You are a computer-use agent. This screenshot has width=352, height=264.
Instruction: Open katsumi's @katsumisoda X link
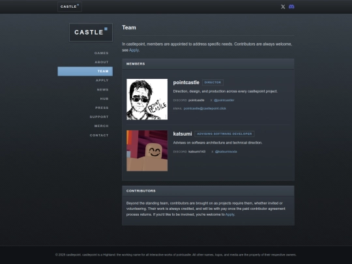click(x=226, y=151)
